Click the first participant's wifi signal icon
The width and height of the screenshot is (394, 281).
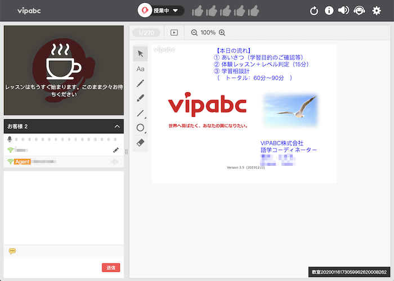10,150
